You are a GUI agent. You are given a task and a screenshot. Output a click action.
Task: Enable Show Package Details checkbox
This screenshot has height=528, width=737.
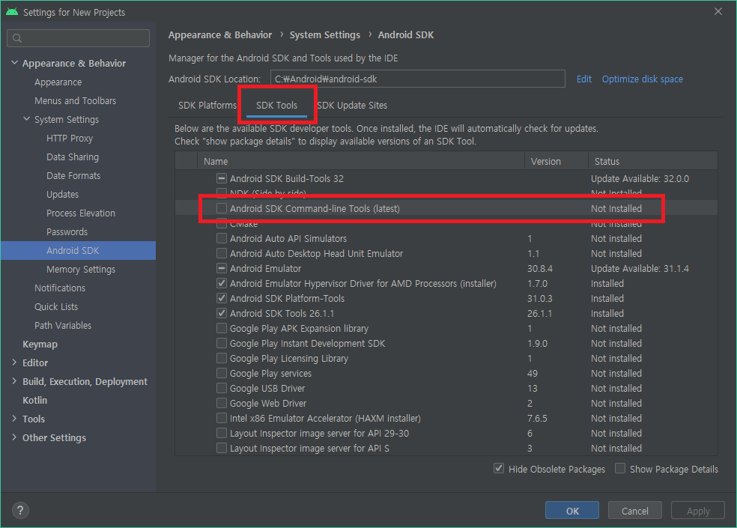pyautogui.click(x=620, y=468)
